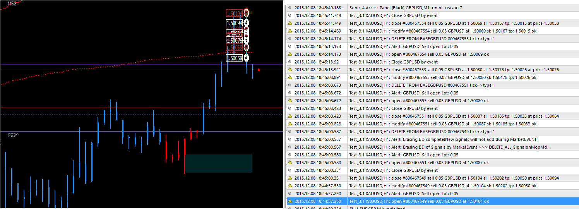Select the 'modify #800467549 ... tp: 1.50050 ok' message
The image size is (579, 209).
coord(443,186)
